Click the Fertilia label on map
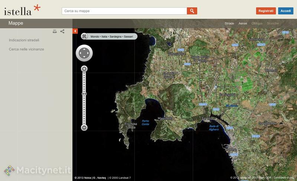 click(x=207, y=118)
